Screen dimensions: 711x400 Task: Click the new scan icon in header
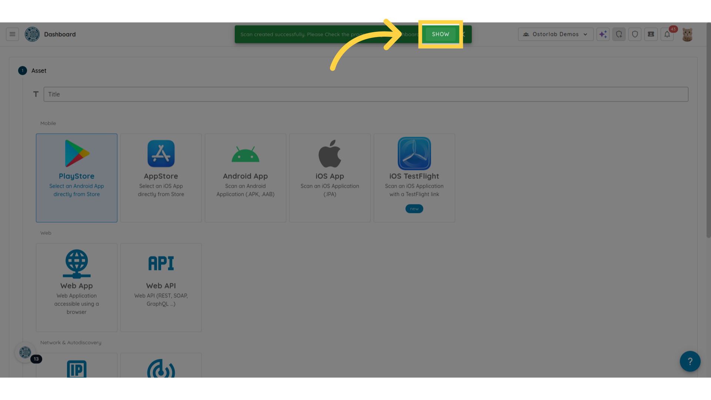[x=619, y=34]
